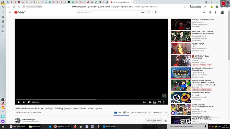Viewport: 230px width, 129px height.
Task: Open player settings gear
Action: (150, 102)
